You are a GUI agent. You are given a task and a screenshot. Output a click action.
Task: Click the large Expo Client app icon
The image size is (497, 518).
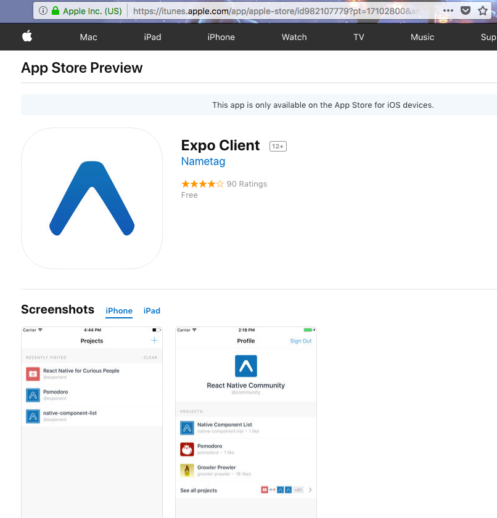[x=92, y=198]
